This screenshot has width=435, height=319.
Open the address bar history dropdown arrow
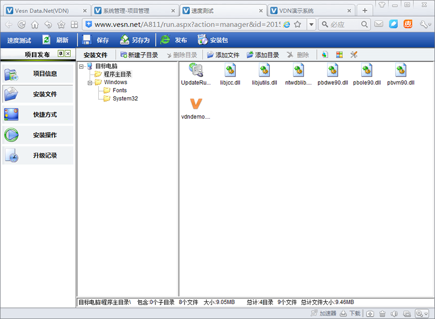(311, 24)
